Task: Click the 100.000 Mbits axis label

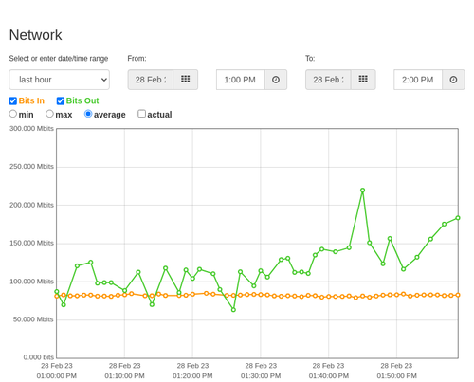Action: 31,282
